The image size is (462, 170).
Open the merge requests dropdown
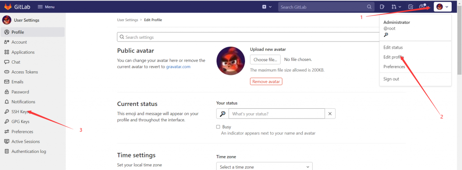[x=396, y=7]
